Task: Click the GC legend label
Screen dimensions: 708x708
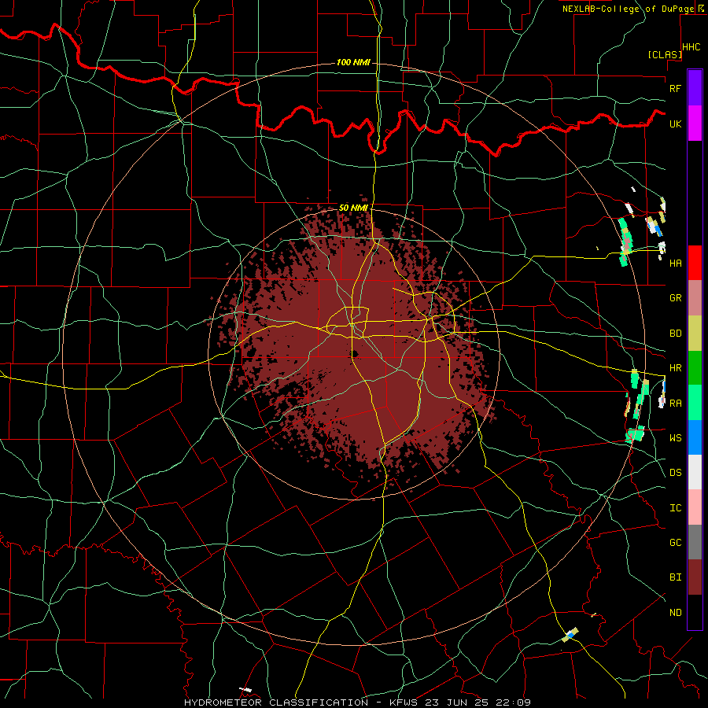Action: [675, 542]
